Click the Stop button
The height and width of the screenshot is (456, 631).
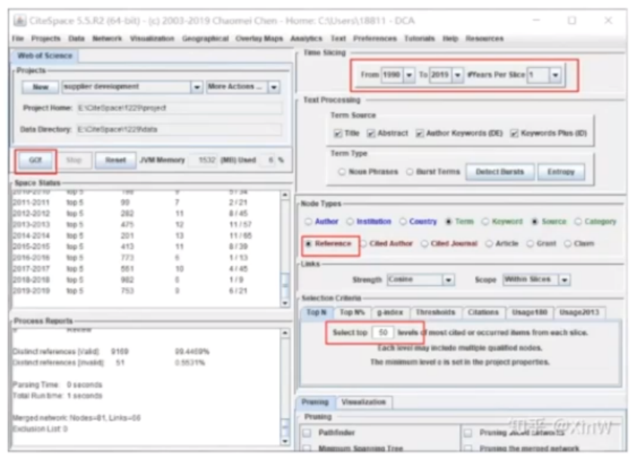point(74,161)
